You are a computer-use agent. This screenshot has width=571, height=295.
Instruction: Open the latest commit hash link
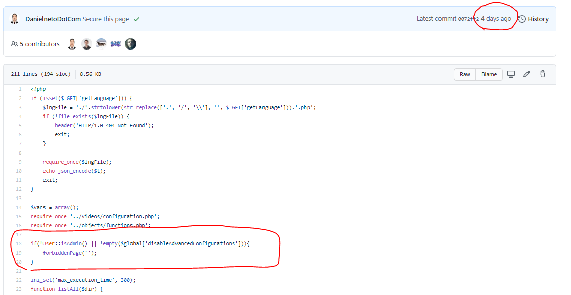coord(468,19)
